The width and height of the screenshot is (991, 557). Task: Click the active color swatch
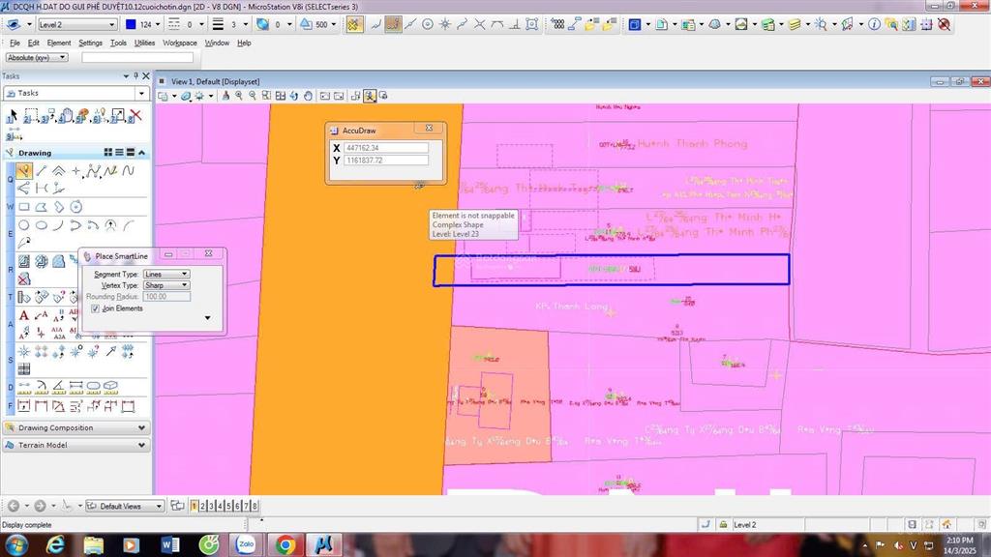131,24
